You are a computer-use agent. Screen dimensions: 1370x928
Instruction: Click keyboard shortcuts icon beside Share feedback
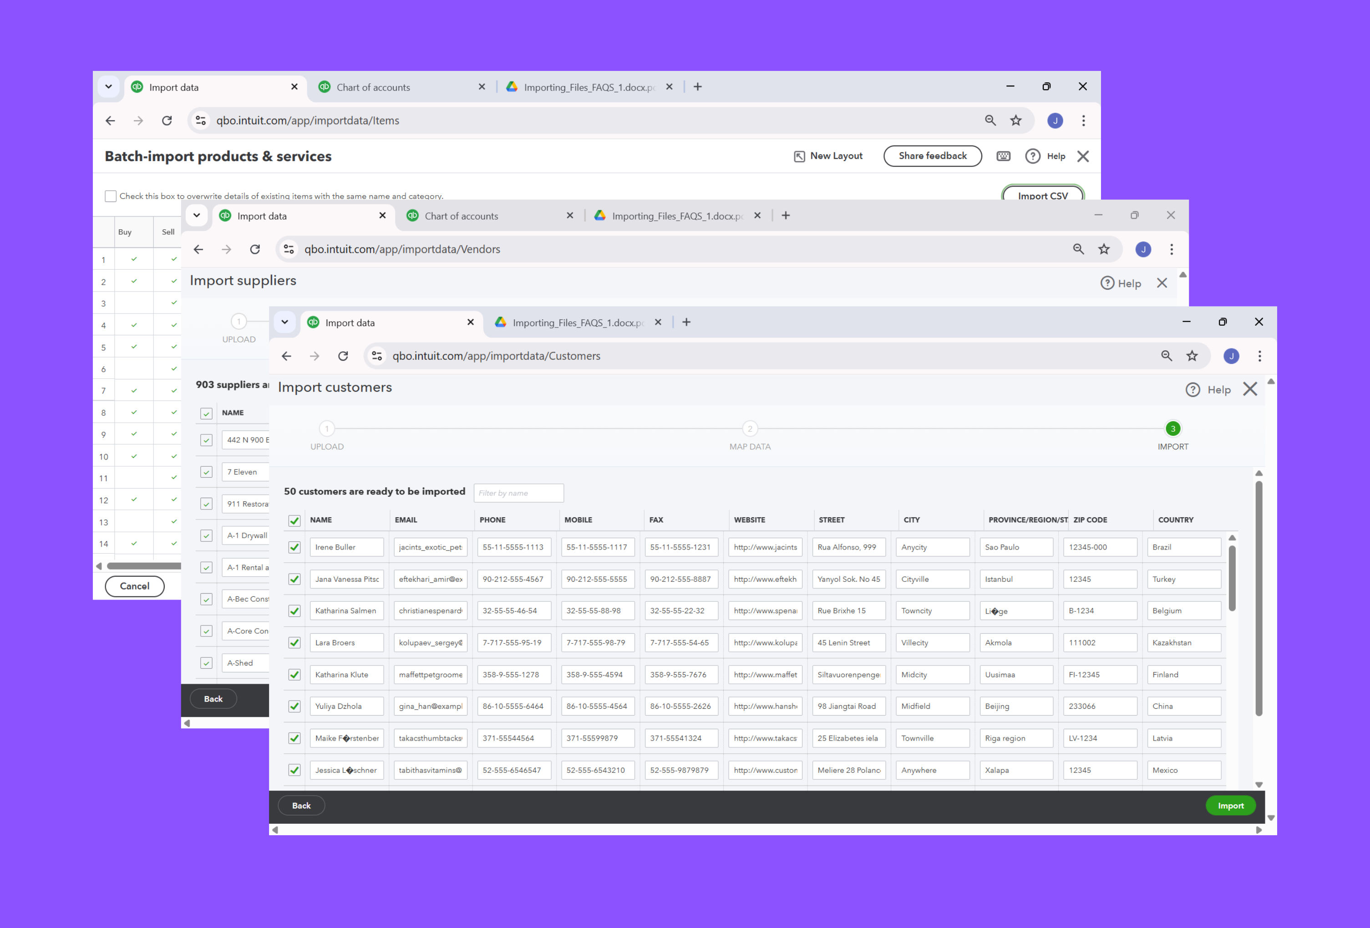click(x=1003, y=156)
